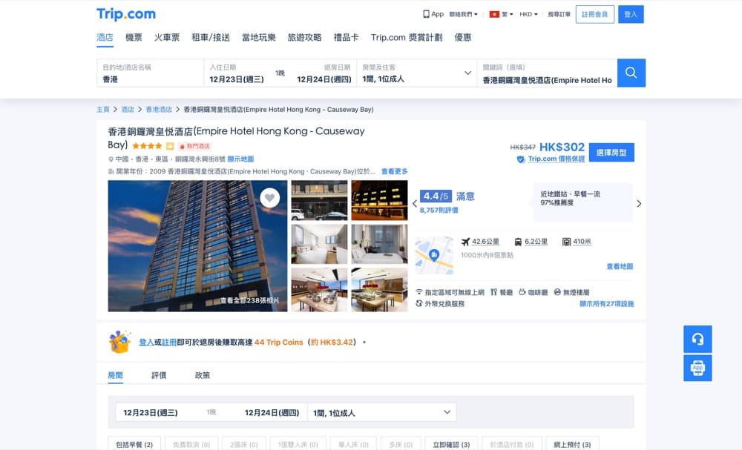Open lower check-out date 12月24日(週四)

pyautogui.click(x=272, y=413)
